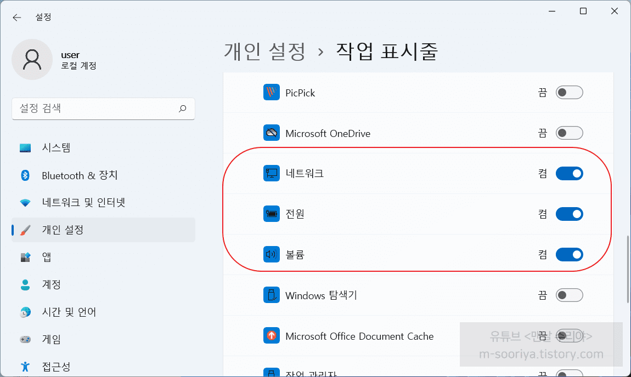631x377 pixels.
Task: Click the 전원 row label
Action: pyautogui.click(x=295, y=214)
